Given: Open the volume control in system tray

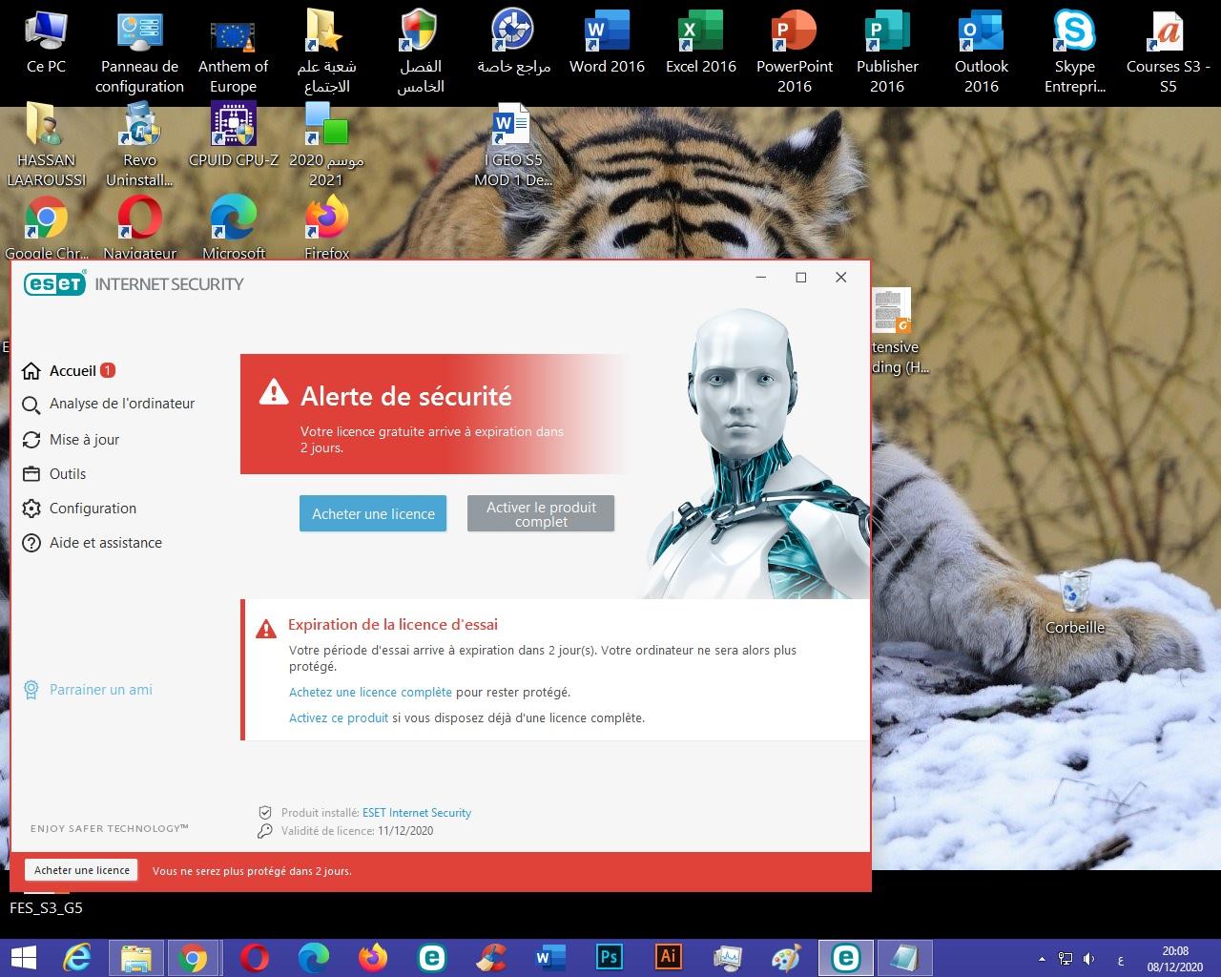Looking at the screenshot, I should [x=1088, y=959].
